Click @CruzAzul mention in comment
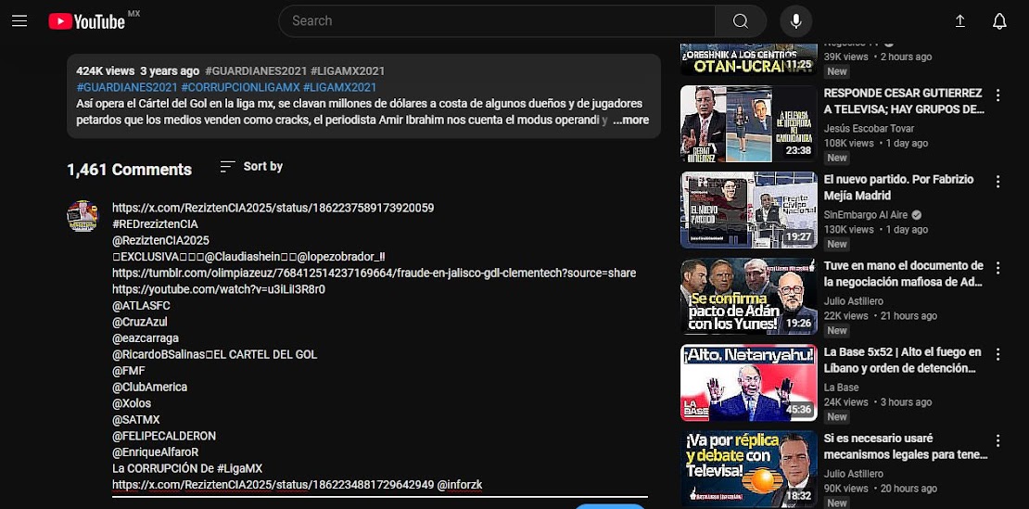Image resolution: width=1029 pixels, height=509 pixels. point(140,322)
